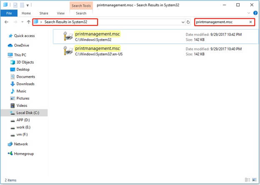Click the APP (D:) drive icon
Screen dimensions: 260x185
12,121
